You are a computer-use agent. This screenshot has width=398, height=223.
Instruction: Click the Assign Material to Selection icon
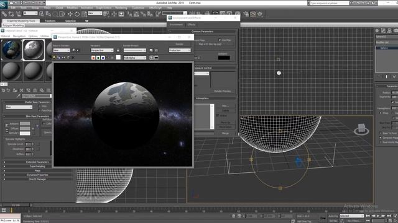point(15,90)
